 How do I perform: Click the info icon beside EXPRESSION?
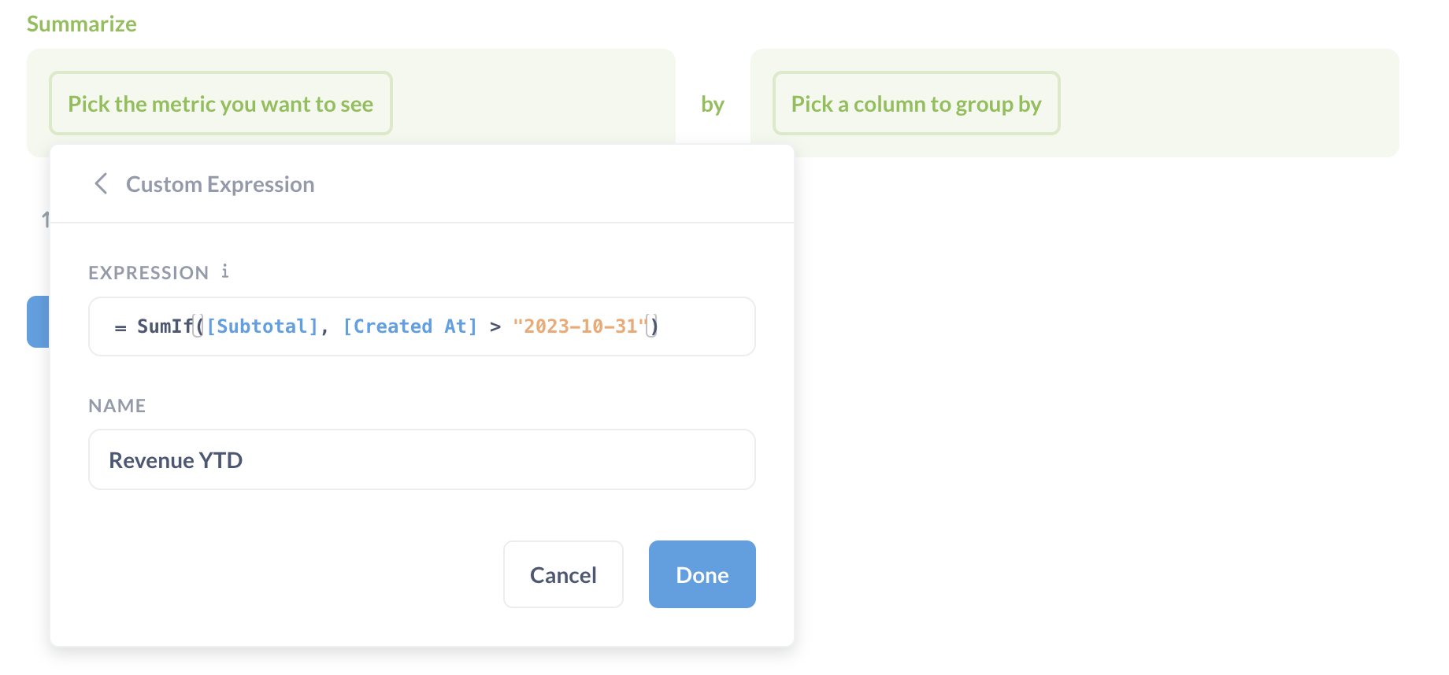(225, 271)
